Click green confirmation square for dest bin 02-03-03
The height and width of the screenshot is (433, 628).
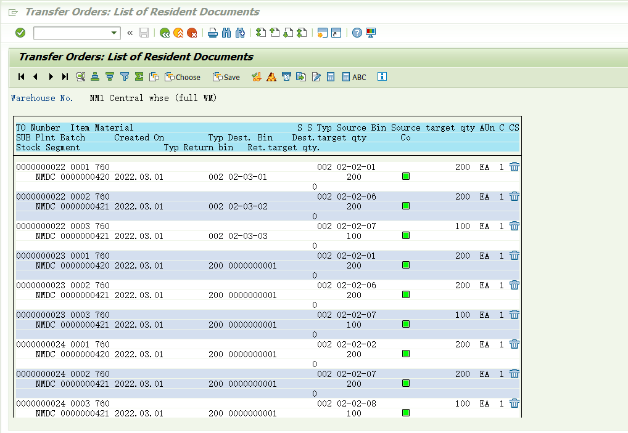[406, 235]
